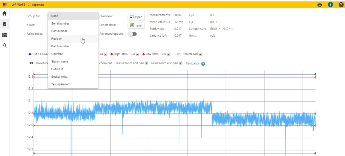This screenshot has width=345, height=156.
Task: Pick Test operation from the dropdown
Action: 73,84
